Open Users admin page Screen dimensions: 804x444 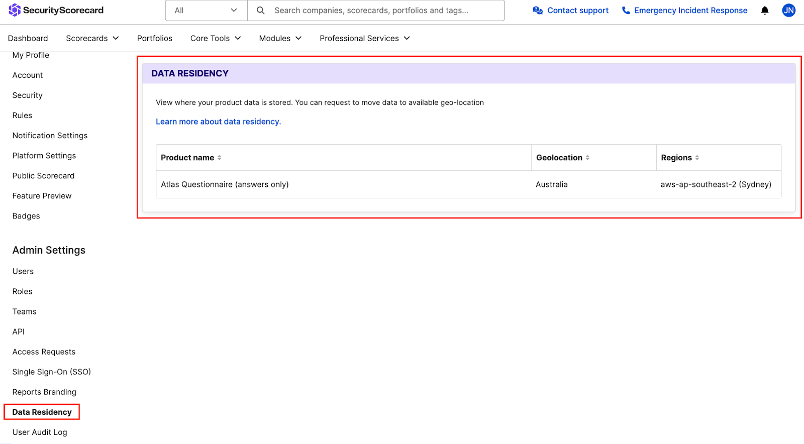pos(23,271)
